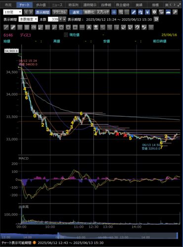
Task: Click the range navigator left handle
Action: (58, 236)
